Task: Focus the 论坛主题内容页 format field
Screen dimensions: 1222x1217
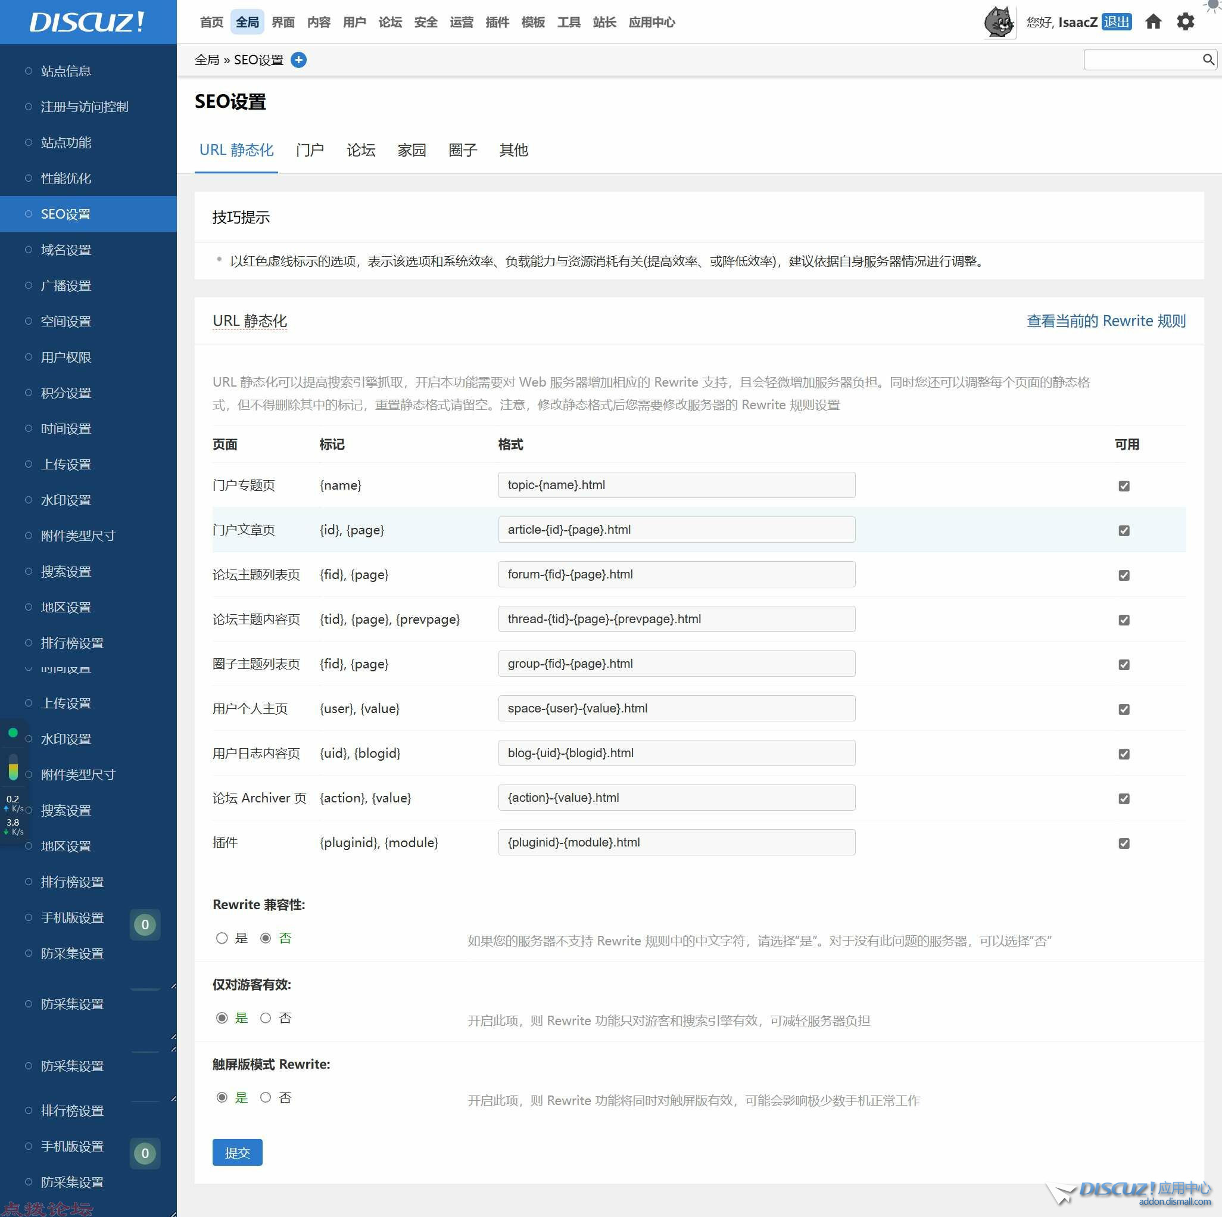Action: click(676, 618)
